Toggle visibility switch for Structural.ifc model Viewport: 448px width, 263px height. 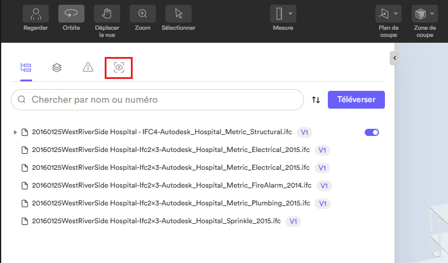coord(372,132)
